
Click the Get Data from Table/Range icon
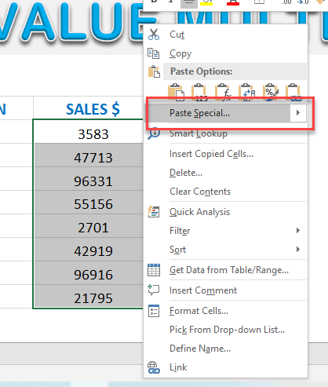click(154, 270)
